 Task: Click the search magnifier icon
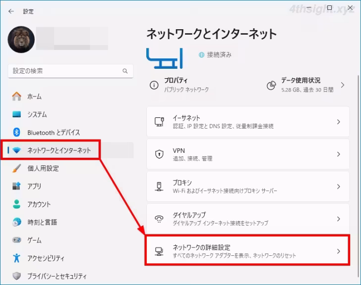pos(125,71)
